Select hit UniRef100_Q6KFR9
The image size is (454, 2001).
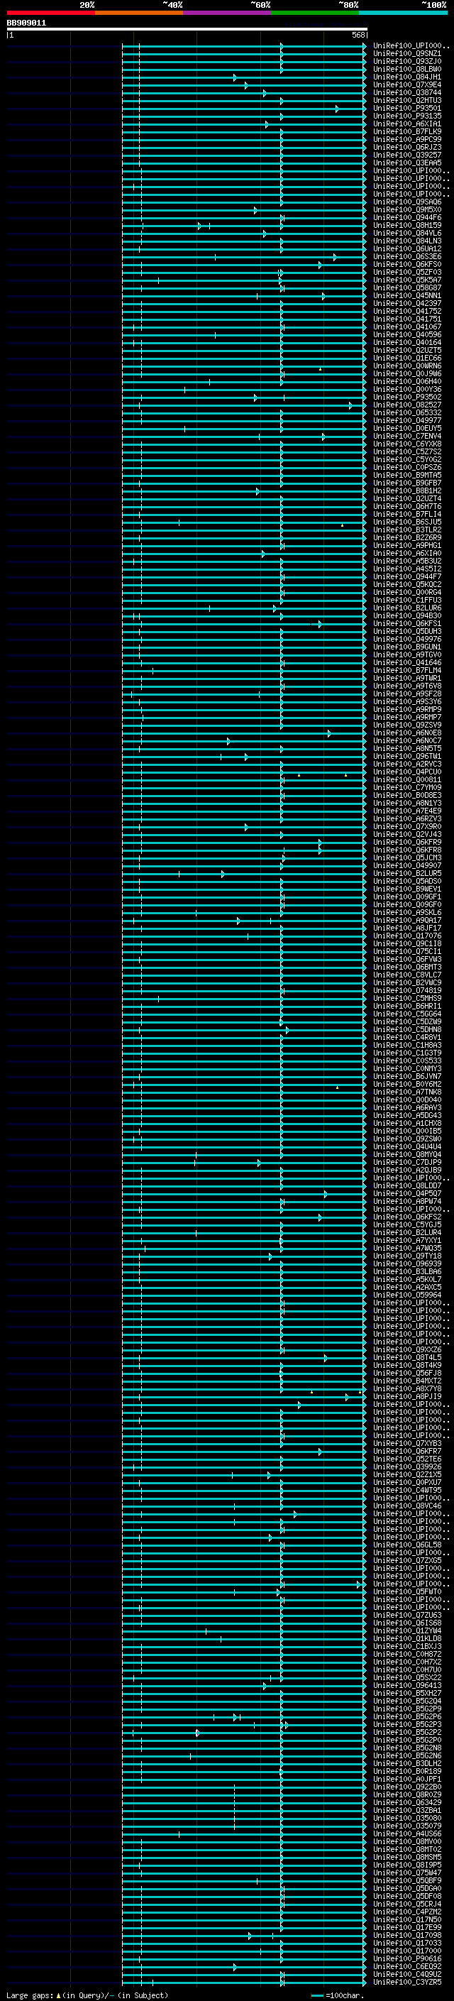[407, 842]
